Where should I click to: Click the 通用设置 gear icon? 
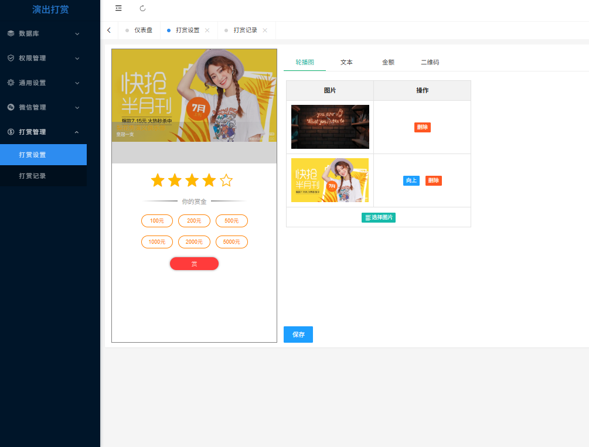(x=11, y=83)
